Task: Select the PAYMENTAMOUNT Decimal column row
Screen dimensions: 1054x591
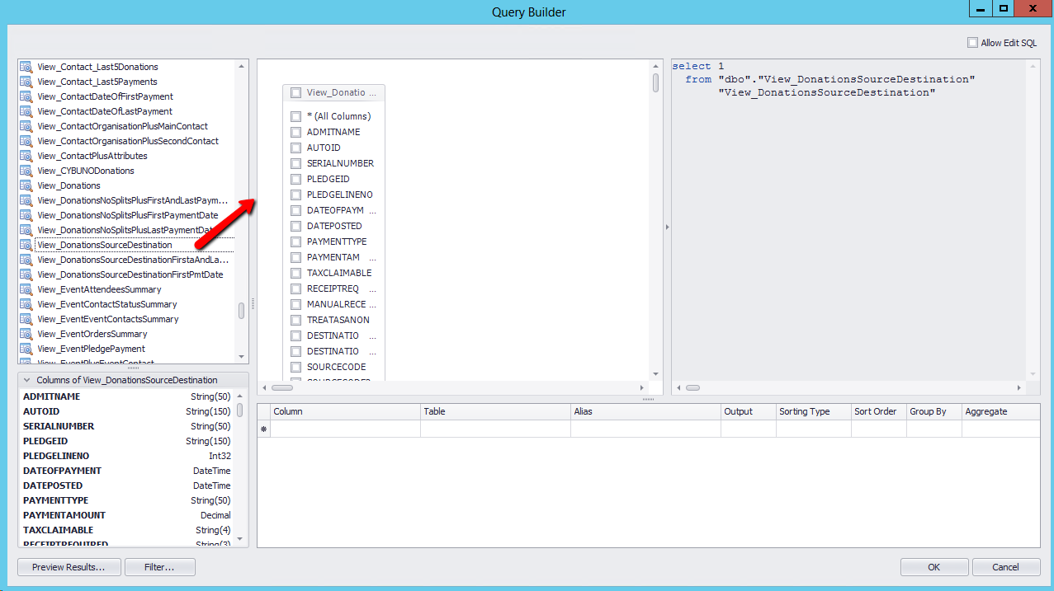Action: tap(126, 515)
